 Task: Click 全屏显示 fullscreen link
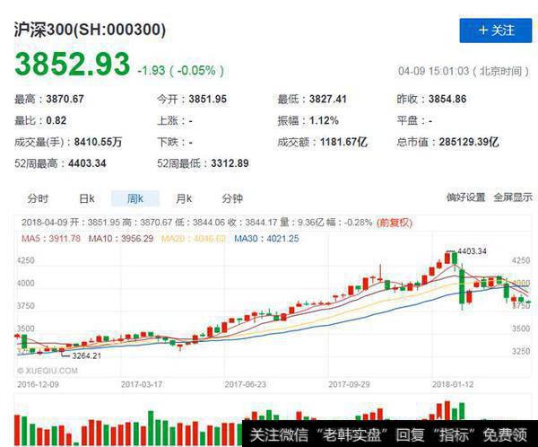(513, 197)
